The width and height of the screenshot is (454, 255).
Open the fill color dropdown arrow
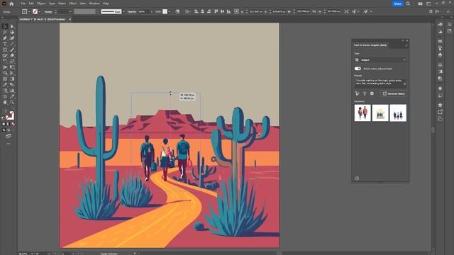point(29,11)
